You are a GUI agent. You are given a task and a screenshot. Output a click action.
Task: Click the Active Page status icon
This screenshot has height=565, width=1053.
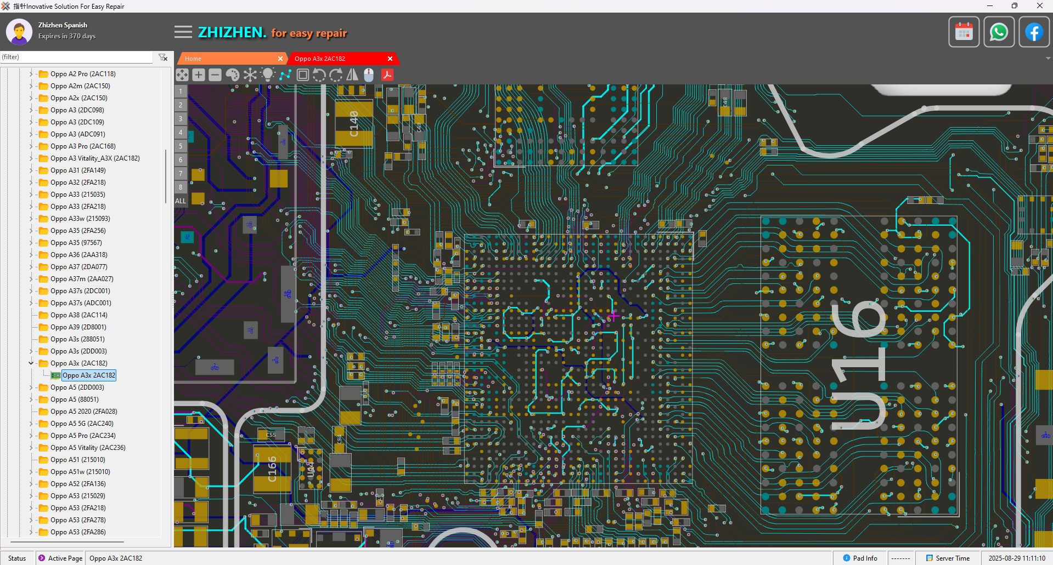[x=42, y=558]
